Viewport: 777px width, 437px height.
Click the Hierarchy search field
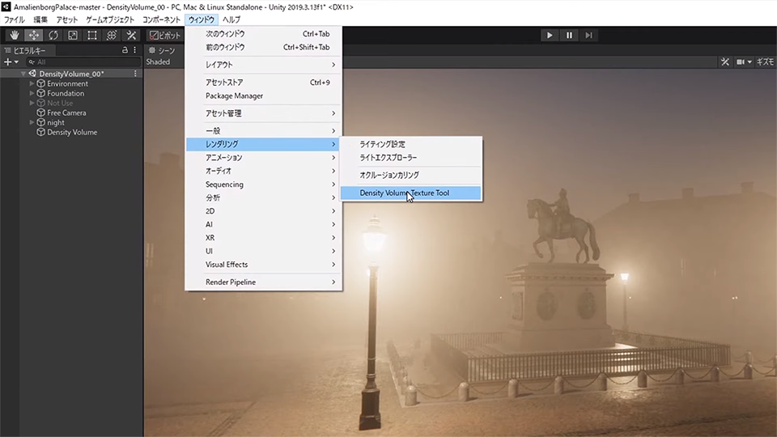tap(81, 62)
